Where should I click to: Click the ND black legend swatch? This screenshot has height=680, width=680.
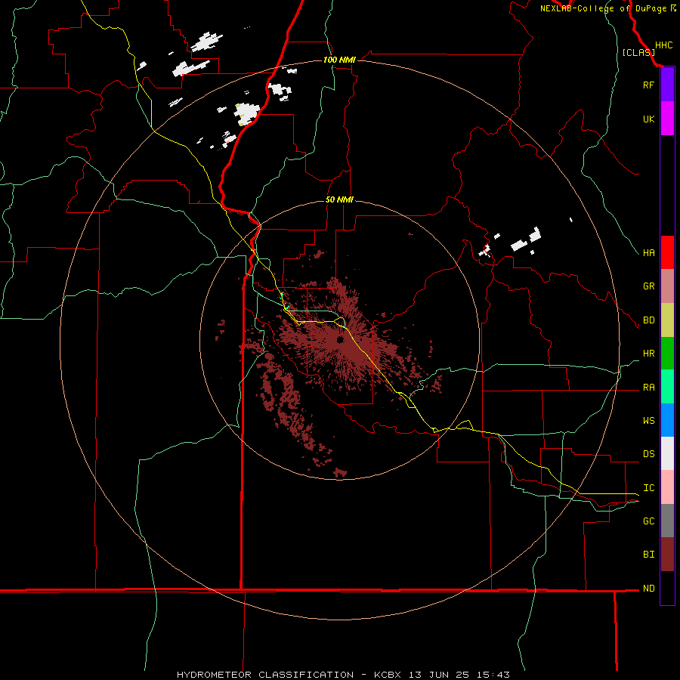(x=667, y=588)
